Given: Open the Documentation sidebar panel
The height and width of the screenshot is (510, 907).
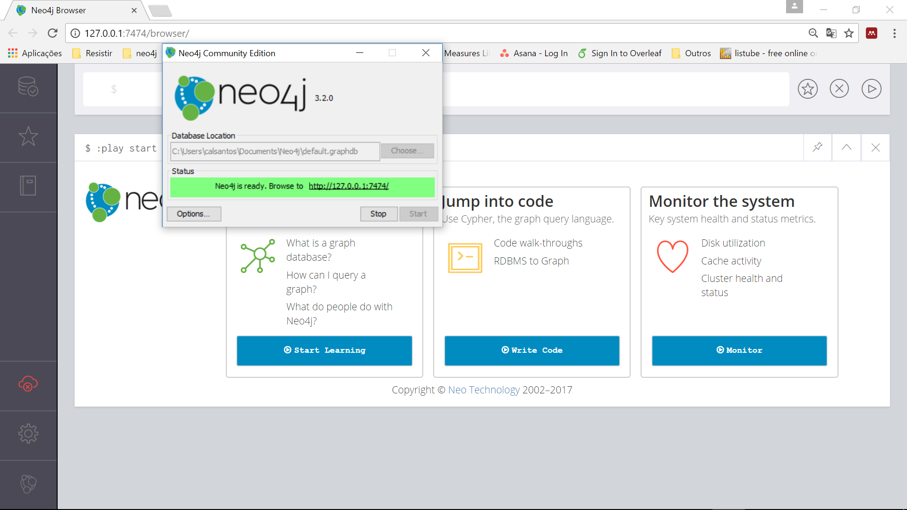Looking at the screenshot, I should click(x=28, y=186).
